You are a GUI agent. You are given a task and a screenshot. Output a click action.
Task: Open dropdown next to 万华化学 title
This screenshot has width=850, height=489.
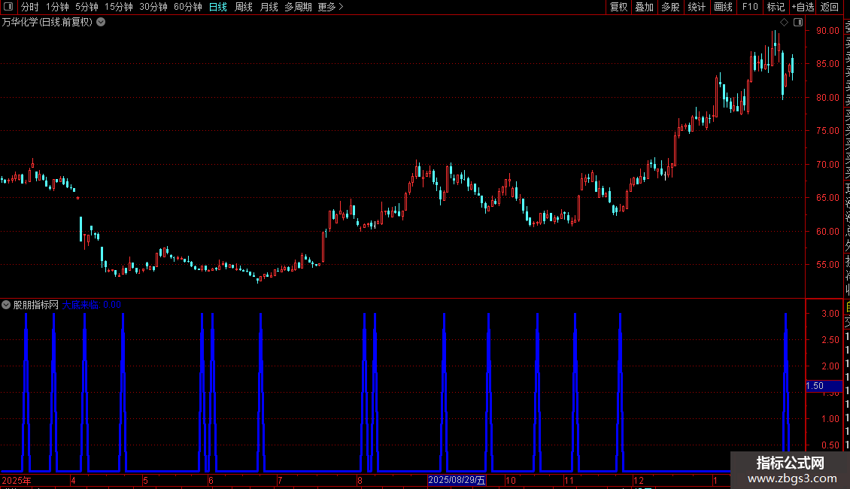[x=101, y=23]
